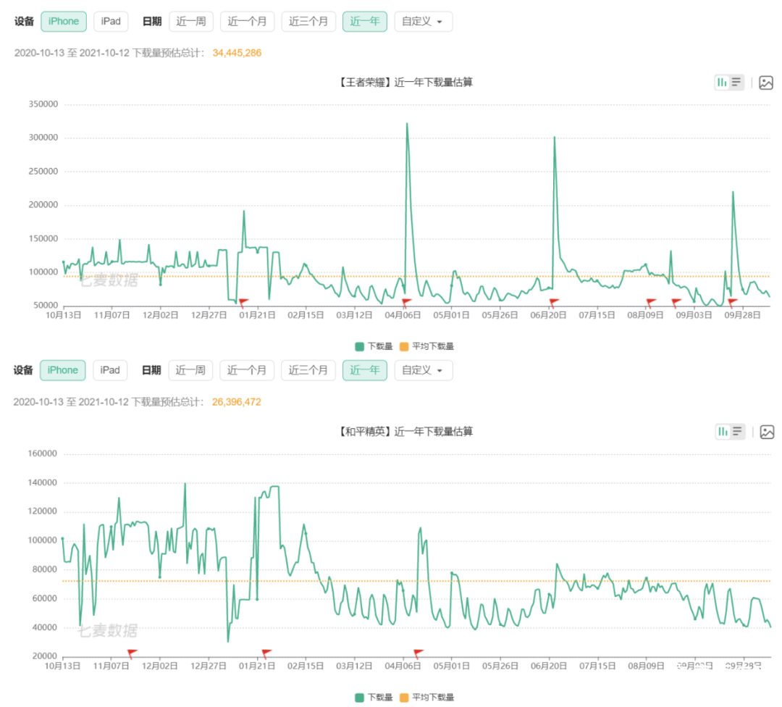Image resolution: width=782 pixels, height=707 pixels.
Task: Open 自定义 date dropdown for 和平精英 chart
Action: [x=423, y=370]
